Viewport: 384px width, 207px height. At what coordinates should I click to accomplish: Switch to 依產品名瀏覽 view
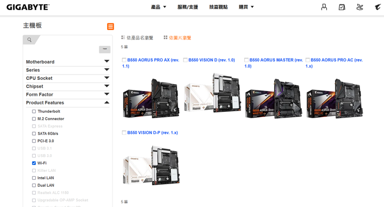(140, 38)
